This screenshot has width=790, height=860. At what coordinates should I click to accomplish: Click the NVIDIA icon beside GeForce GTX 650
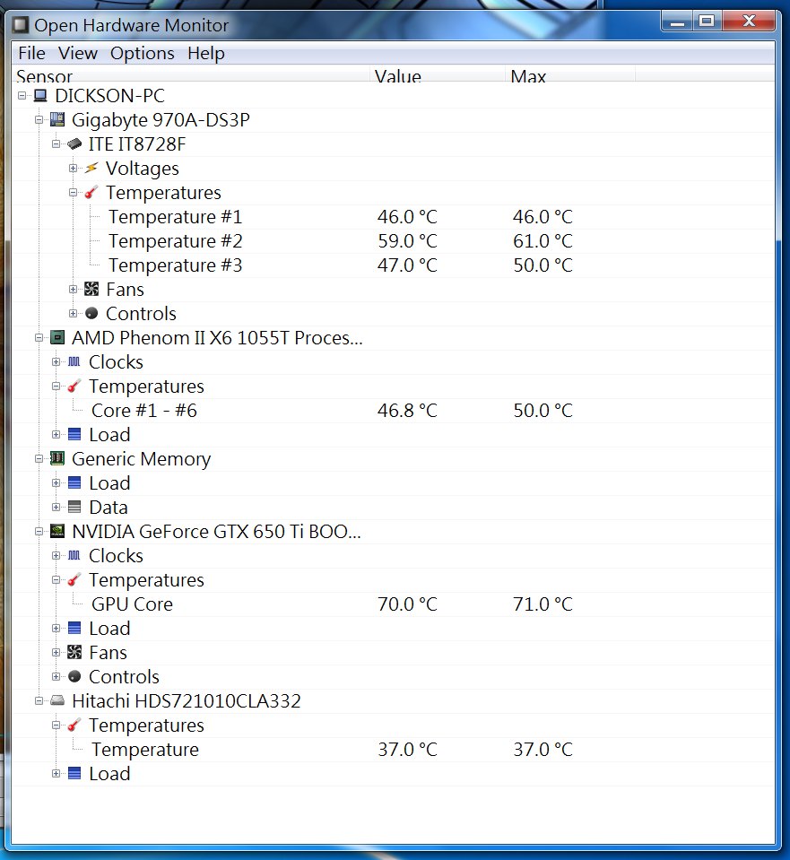(57, 531)
